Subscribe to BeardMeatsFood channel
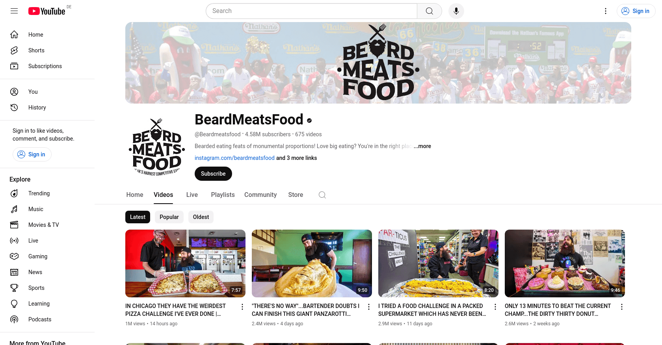Screen dimensions: 662x345 coord(213,174)
